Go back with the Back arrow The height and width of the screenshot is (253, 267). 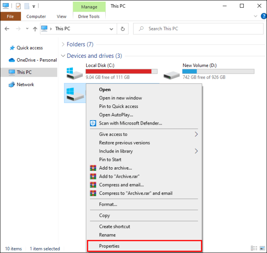[x=7, y=29]
